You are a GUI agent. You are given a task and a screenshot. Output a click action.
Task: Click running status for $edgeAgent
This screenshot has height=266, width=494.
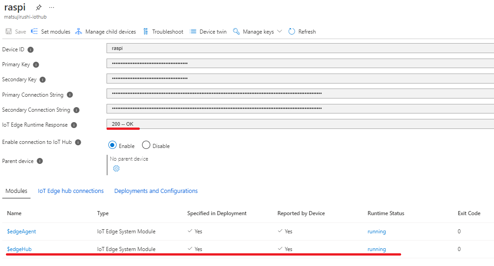coord(377,232)
